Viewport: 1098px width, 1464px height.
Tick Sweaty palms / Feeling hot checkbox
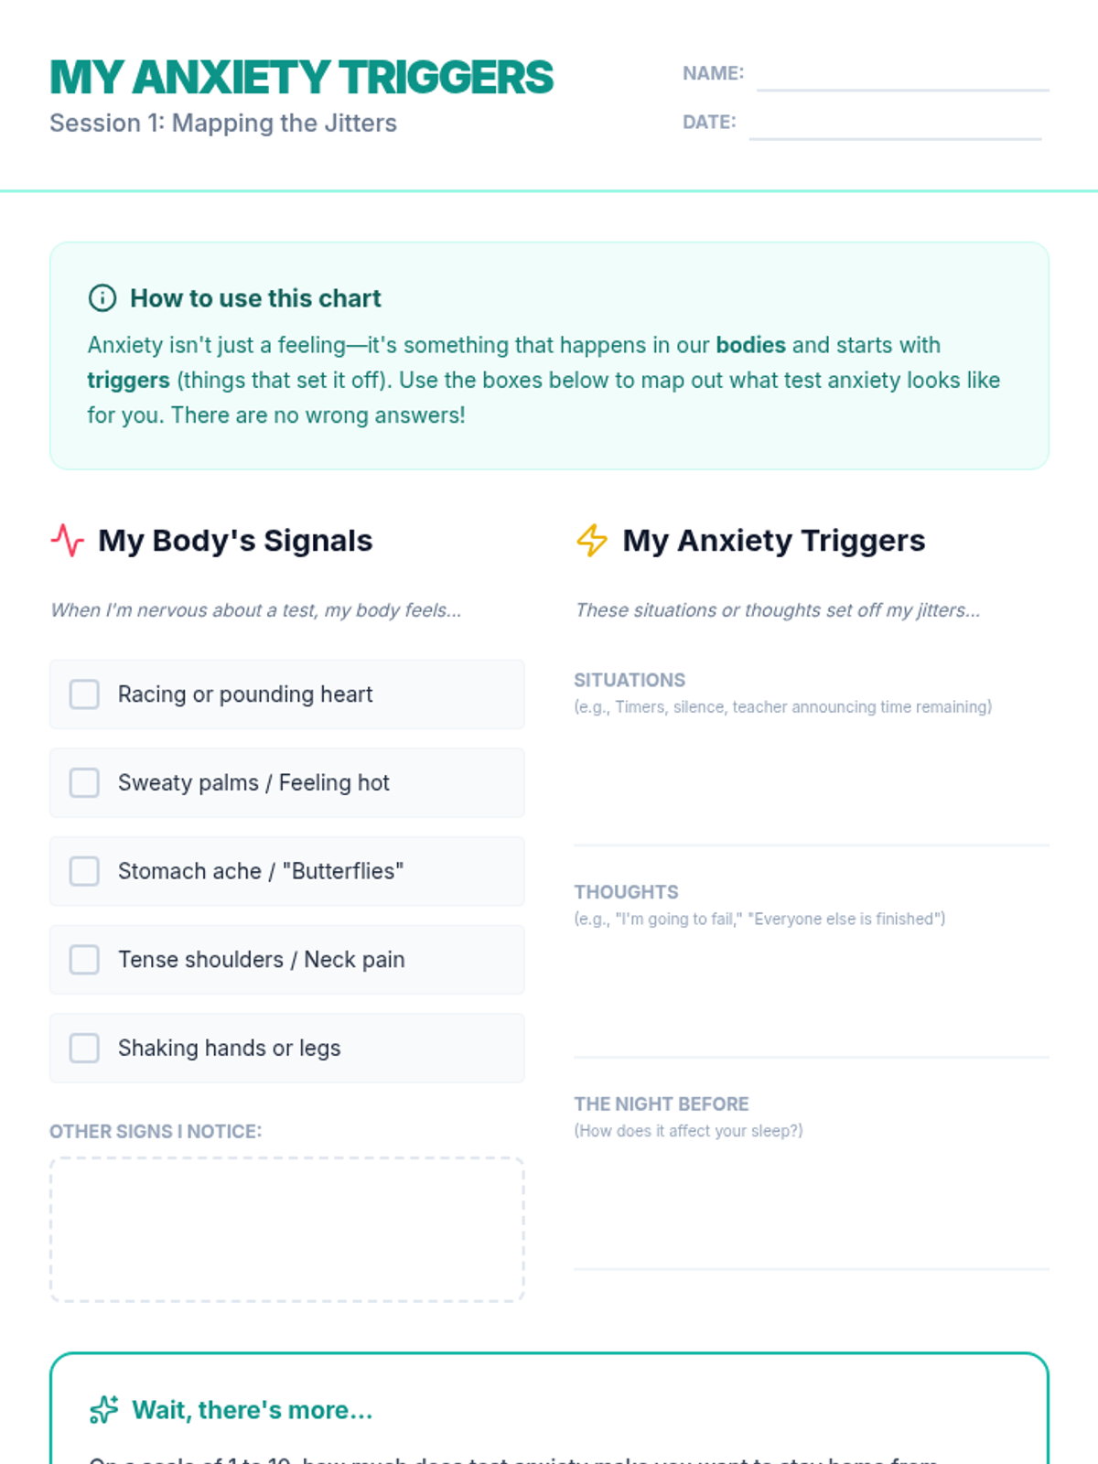[x=84, y=783]
